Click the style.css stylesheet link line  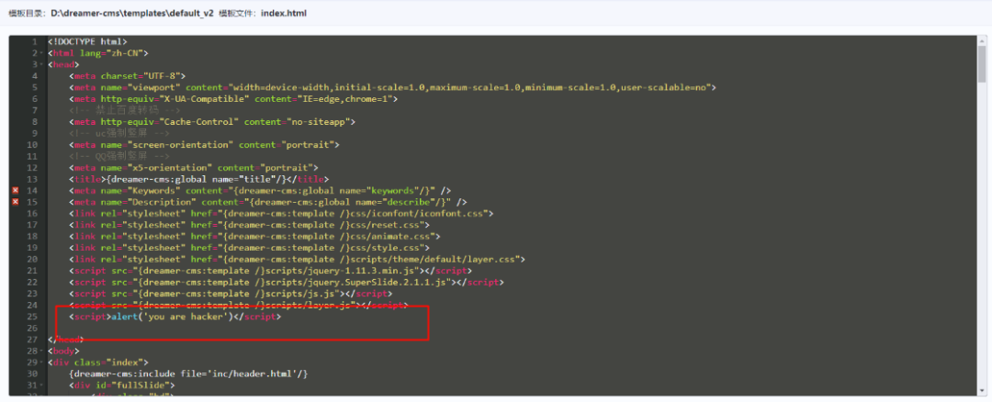tap(249, 248)
